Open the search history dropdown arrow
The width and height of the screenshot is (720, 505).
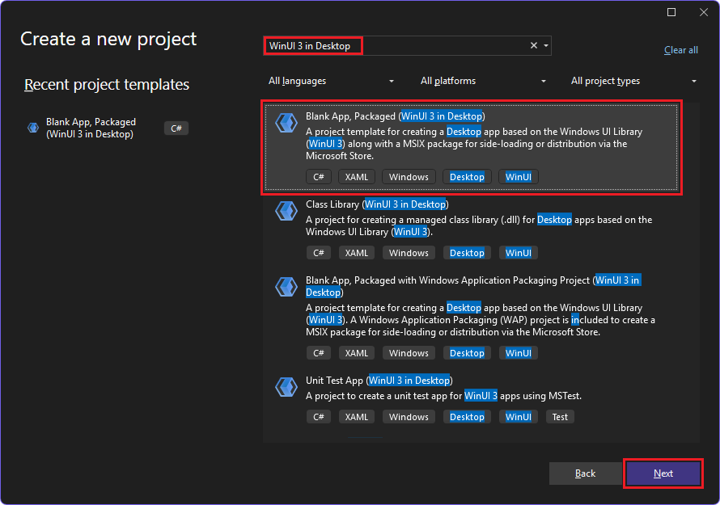[545, 45]
